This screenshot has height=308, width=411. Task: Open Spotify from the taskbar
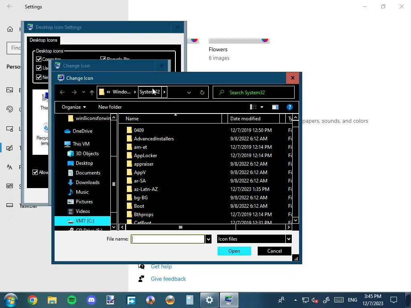click(x=72, y=300)
